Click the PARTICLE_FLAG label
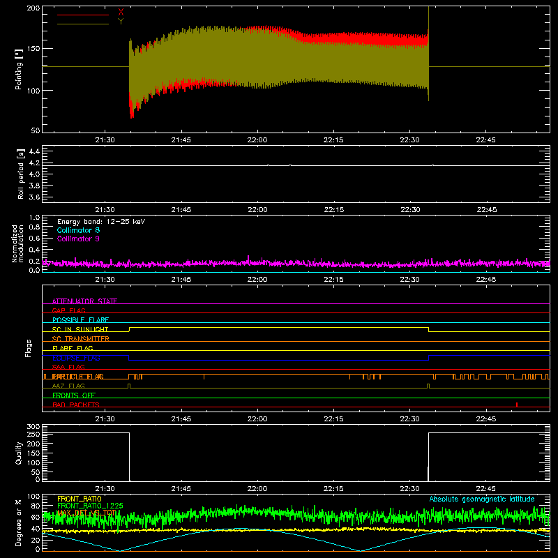The image size is (558, 558). (x=78, y=376)
